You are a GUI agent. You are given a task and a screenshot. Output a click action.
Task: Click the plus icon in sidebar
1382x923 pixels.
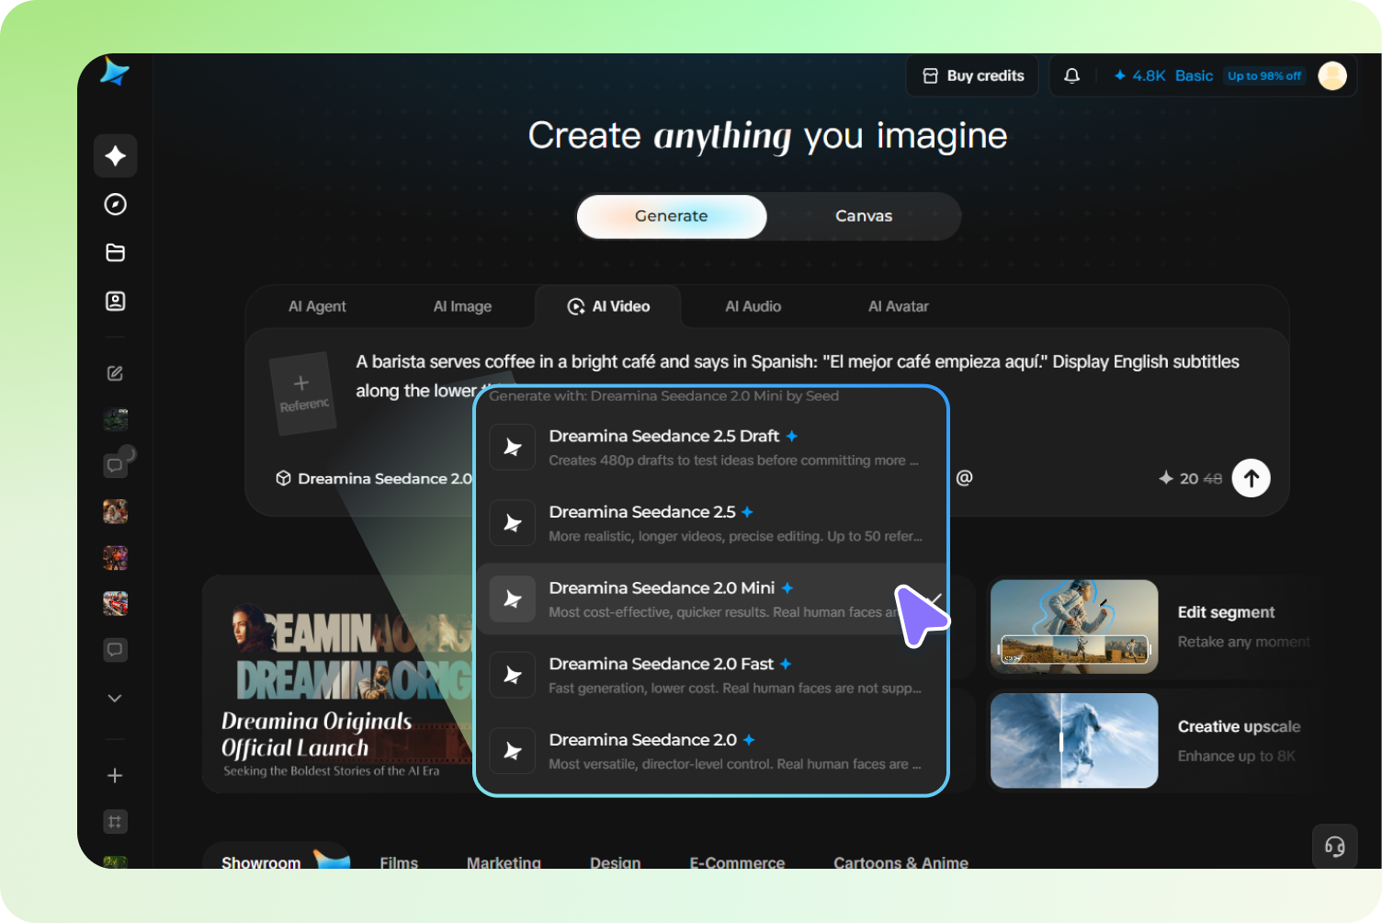[x=115, y=776]
